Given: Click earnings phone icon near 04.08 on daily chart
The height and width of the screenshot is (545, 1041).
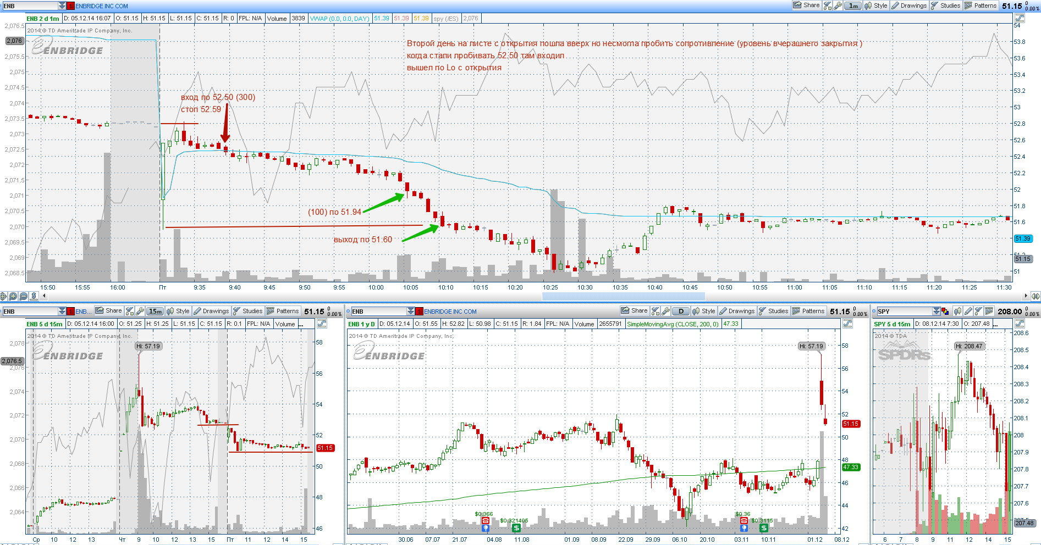Looking at the screenshot, I should click(x=485, y=521).
